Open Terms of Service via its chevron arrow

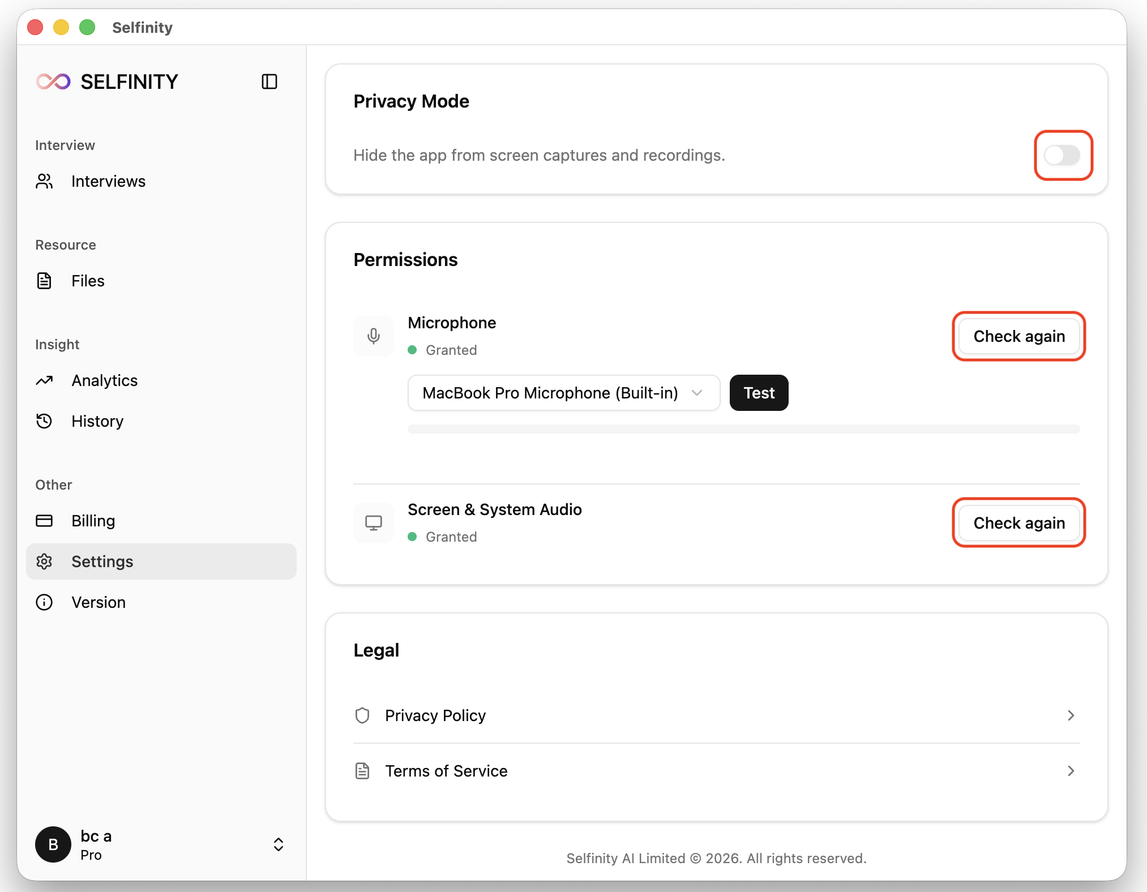[x=1071, y=771]
